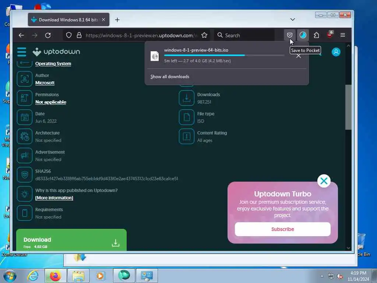Click the download progress bar
This screenshot has width=377, height=283.
point(224,55)
